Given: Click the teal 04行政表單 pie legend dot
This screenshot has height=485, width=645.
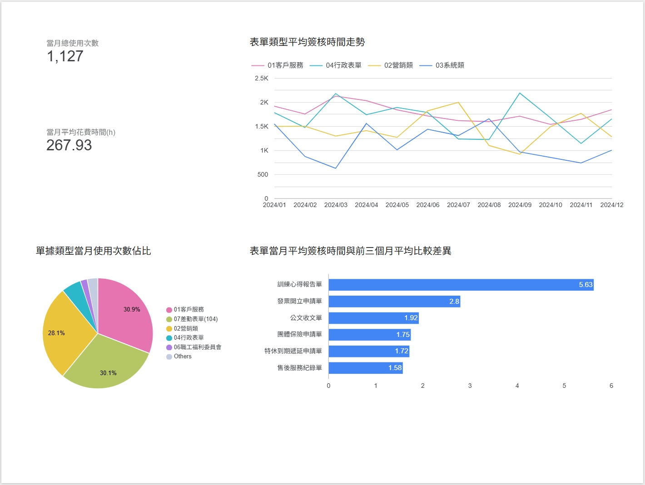Looking at the screenshot, I should point(169,338).
